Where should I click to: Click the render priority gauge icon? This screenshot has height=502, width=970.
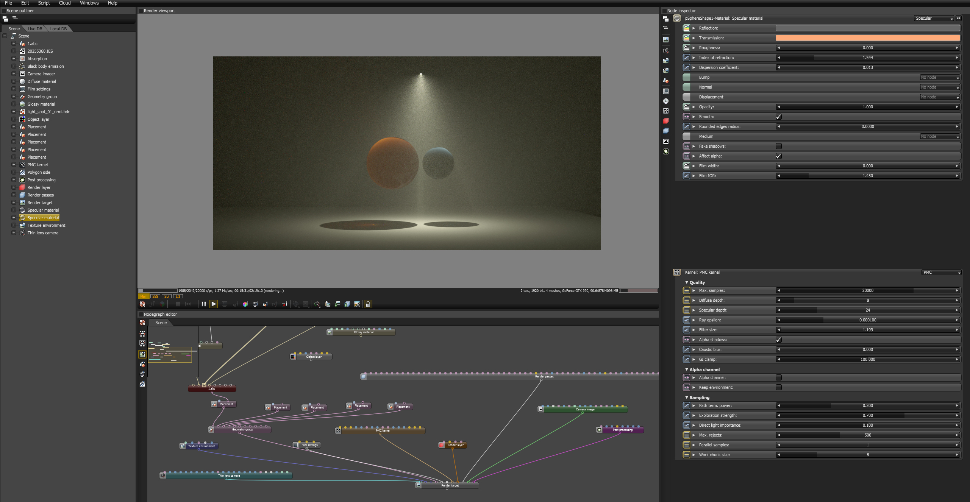317,304
